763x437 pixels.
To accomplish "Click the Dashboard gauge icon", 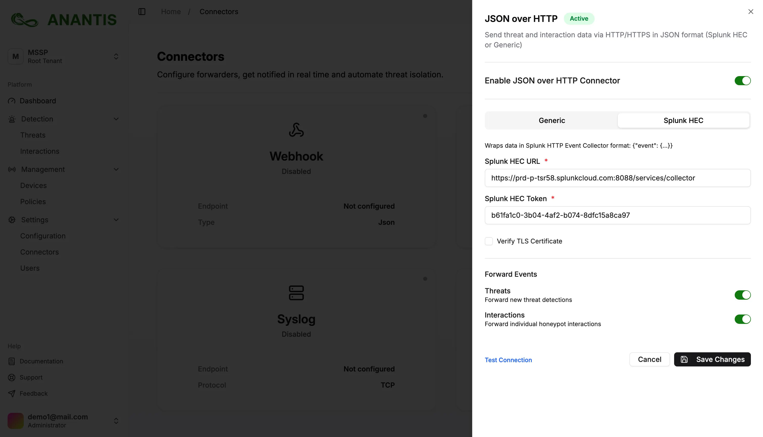I will (12, 101).
